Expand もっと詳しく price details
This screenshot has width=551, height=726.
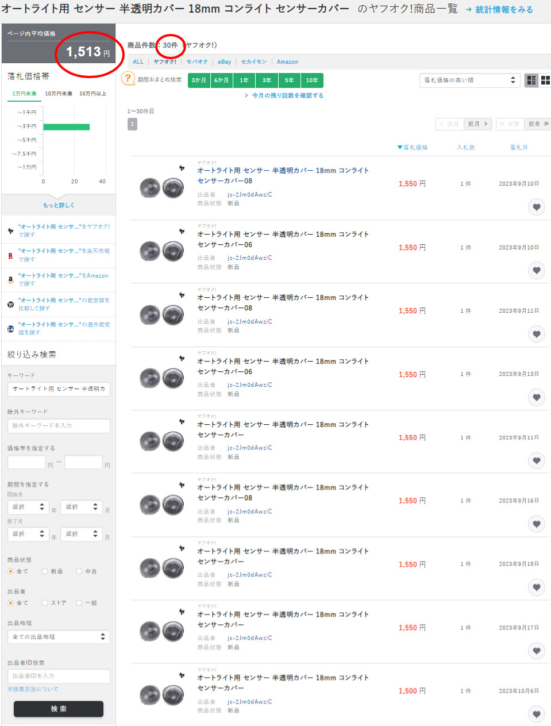(x=59, y=205)
